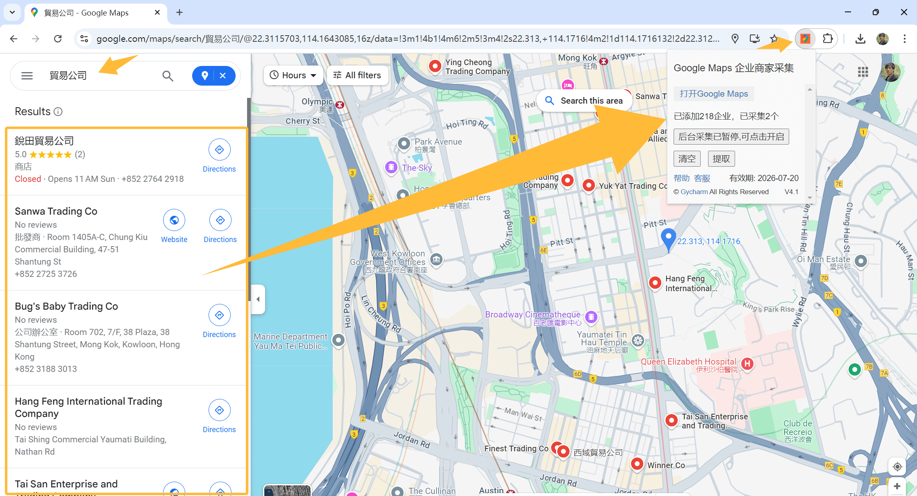Open Google account avatar on map
This screenshot has width=917, height=496.
(890, 72)
